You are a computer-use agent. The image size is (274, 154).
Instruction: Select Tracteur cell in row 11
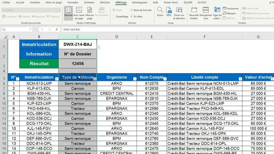(77, 109)
